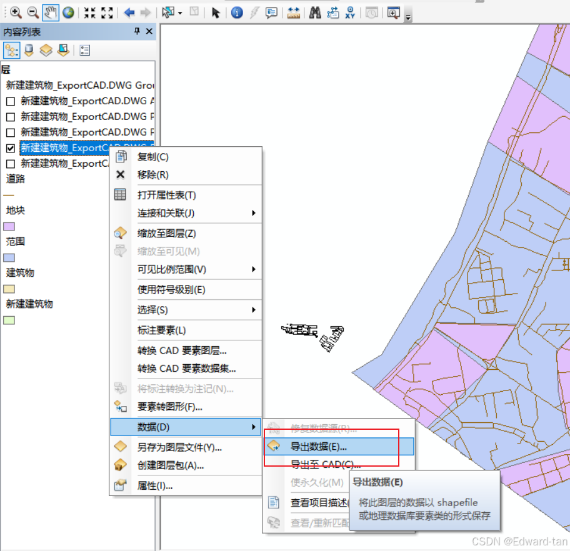The height and width of the screenshot is (551, 570).
Task: Go forward to next extent arrow
Action: point(146,13)
